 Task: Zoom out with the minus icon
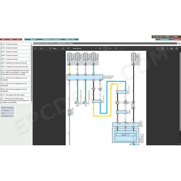tap(92, 48)
